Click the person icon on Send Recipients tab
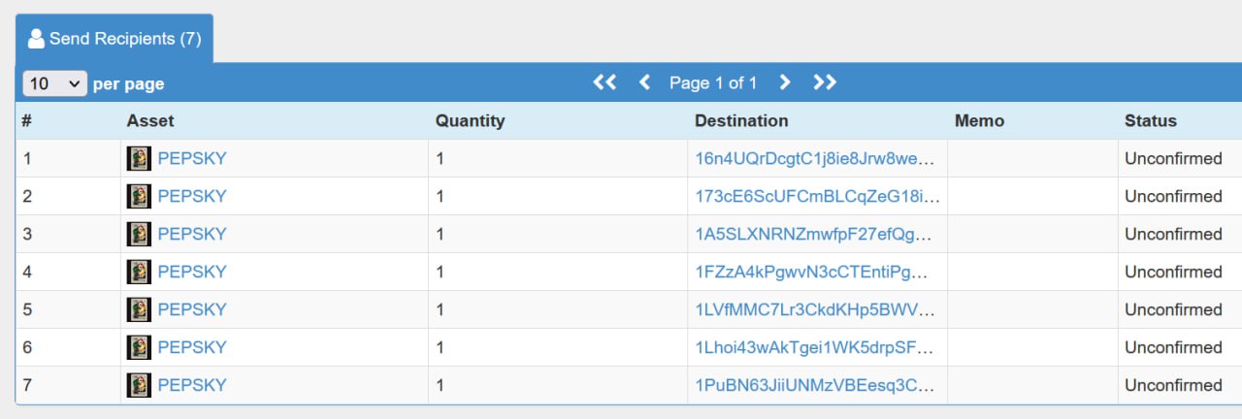 coord(36,39)
